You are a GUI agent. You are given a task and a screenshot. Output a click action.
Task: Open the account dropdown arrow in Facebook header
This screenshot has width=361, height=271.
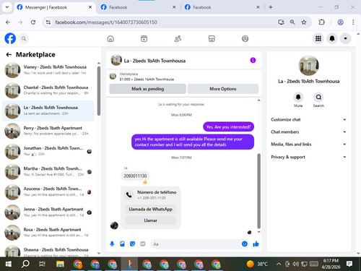tap(345, 38)
